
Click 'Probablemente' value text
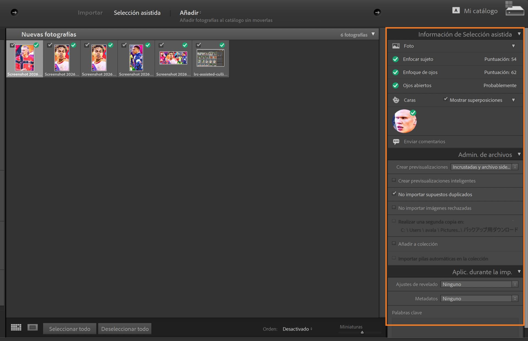coord(500,85)
